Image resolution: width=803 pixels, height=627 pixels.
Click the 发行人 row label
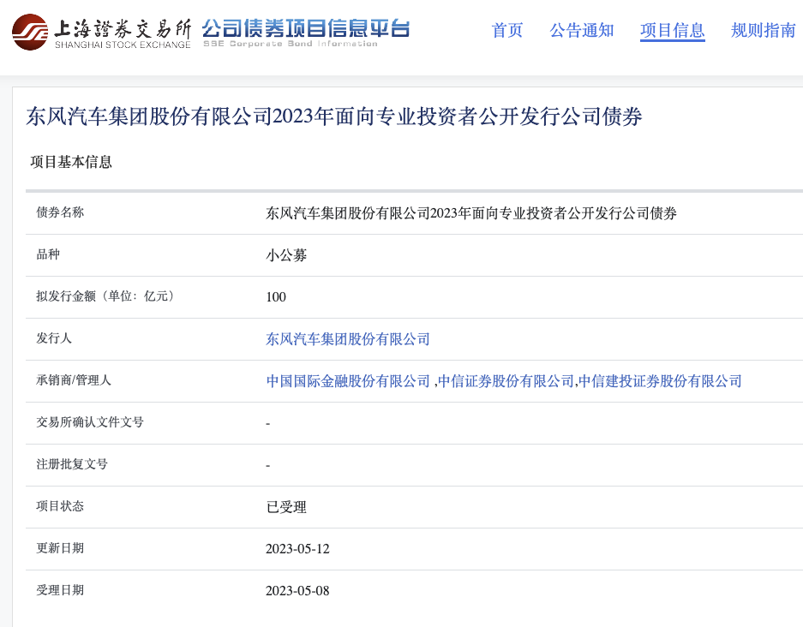(x=54, y=338)
